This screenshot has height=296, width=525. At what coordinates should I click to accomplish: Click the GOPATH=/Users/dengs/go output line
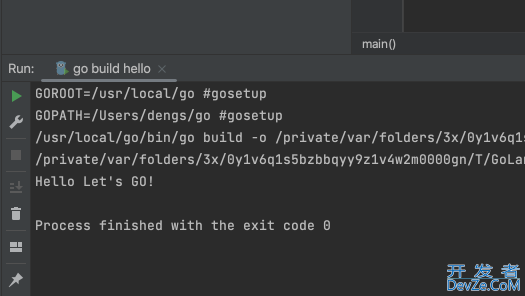tap(158, 115)
